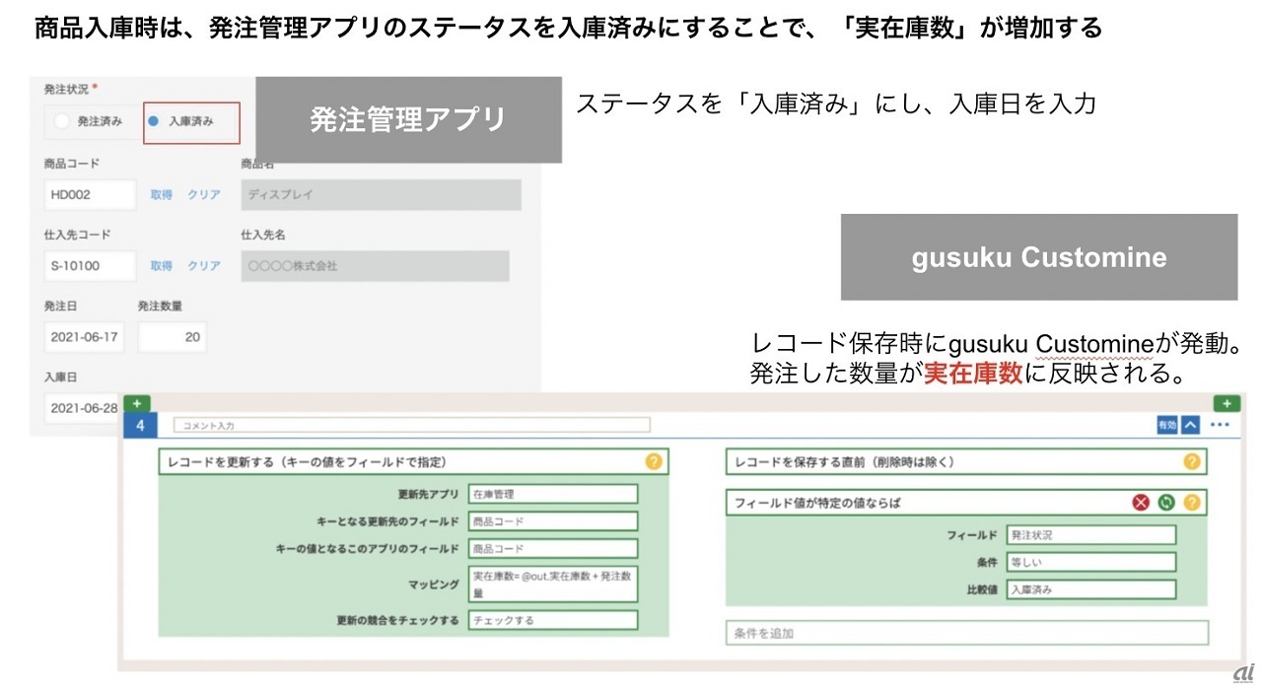The image size is (1262, 691).
Task: Click 取得 next to 仕入先コード field
Action: pyautogui.click(x=161, y=266)
